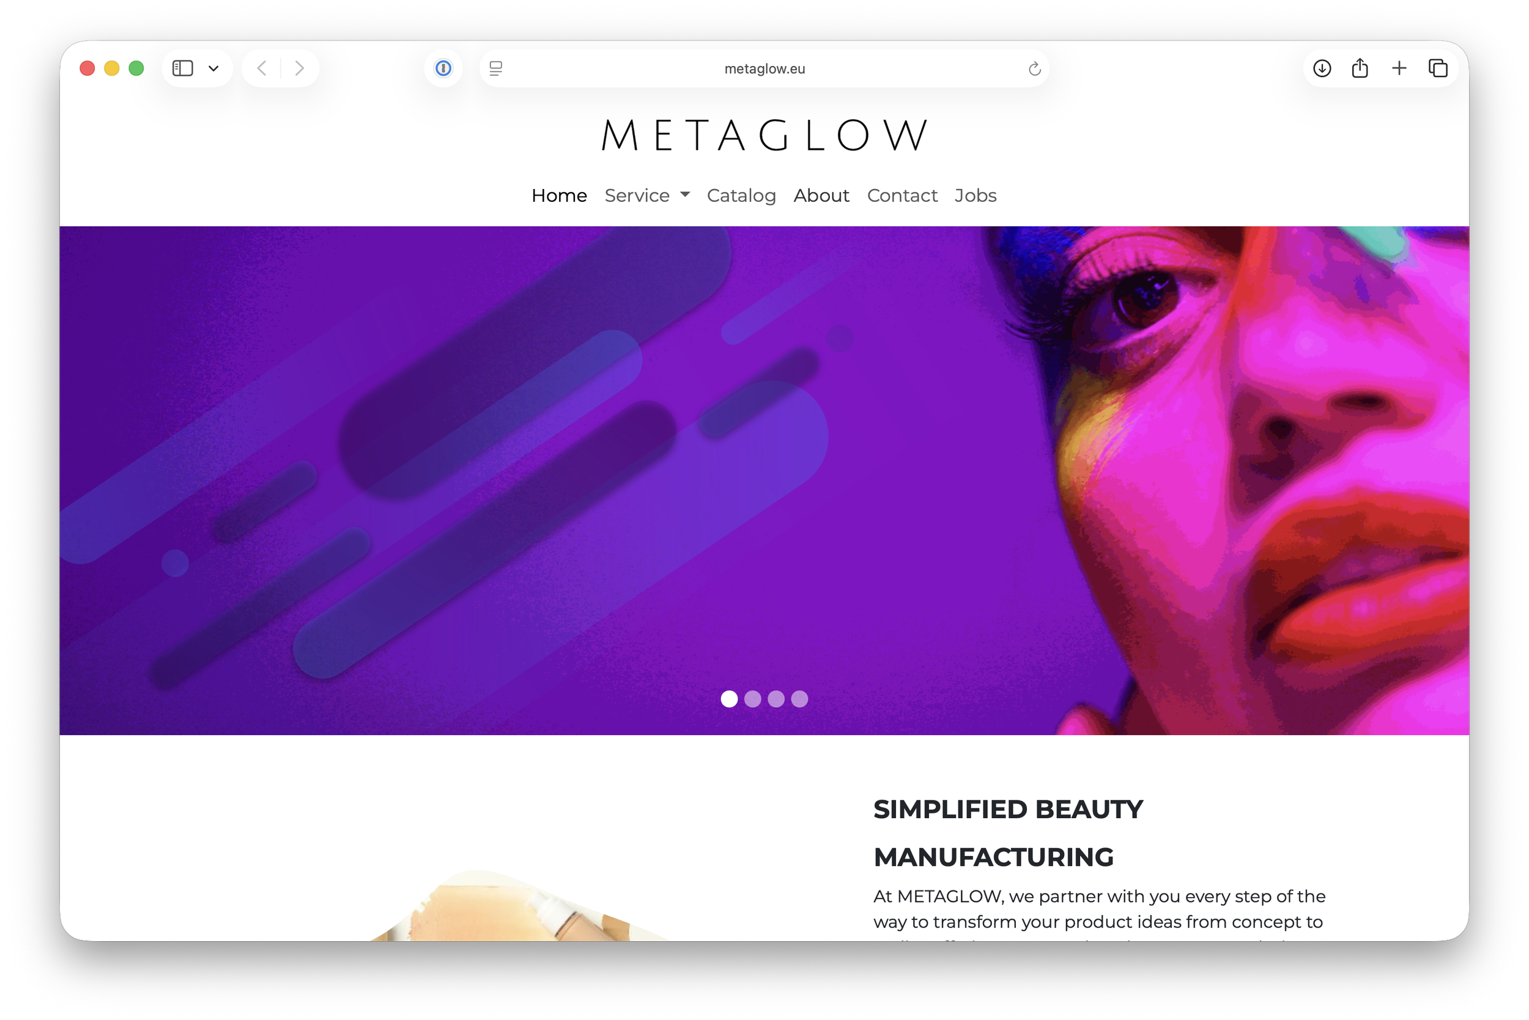Click the Reader view icon in address bar
This screenshot has height=1020, width=1529.
click(496, 68)
